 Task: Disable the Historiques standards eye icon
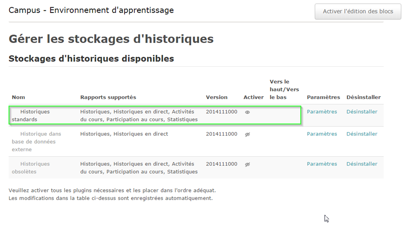tap(247, 112)
